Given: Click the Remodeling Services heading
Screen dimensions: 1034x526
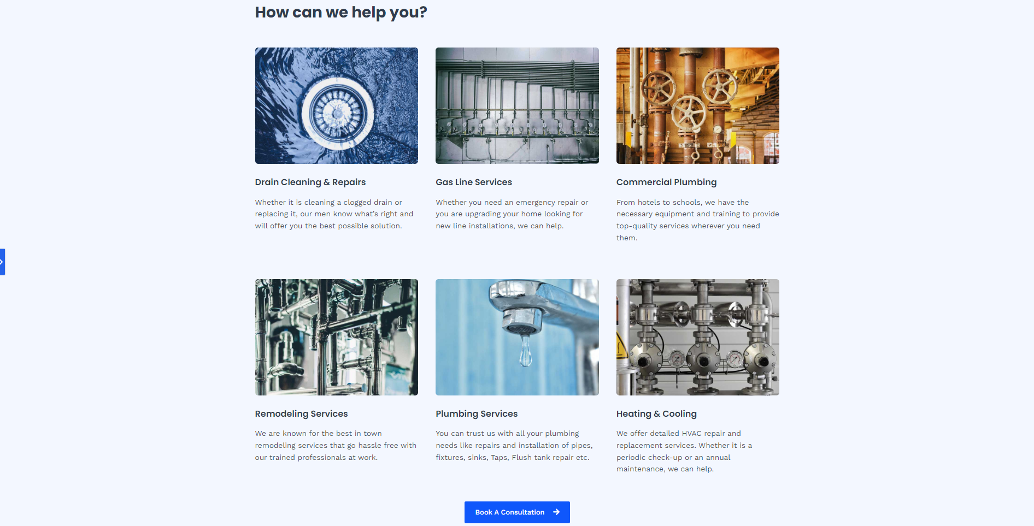Looking at the screenshot, I should tap(301, 414).
